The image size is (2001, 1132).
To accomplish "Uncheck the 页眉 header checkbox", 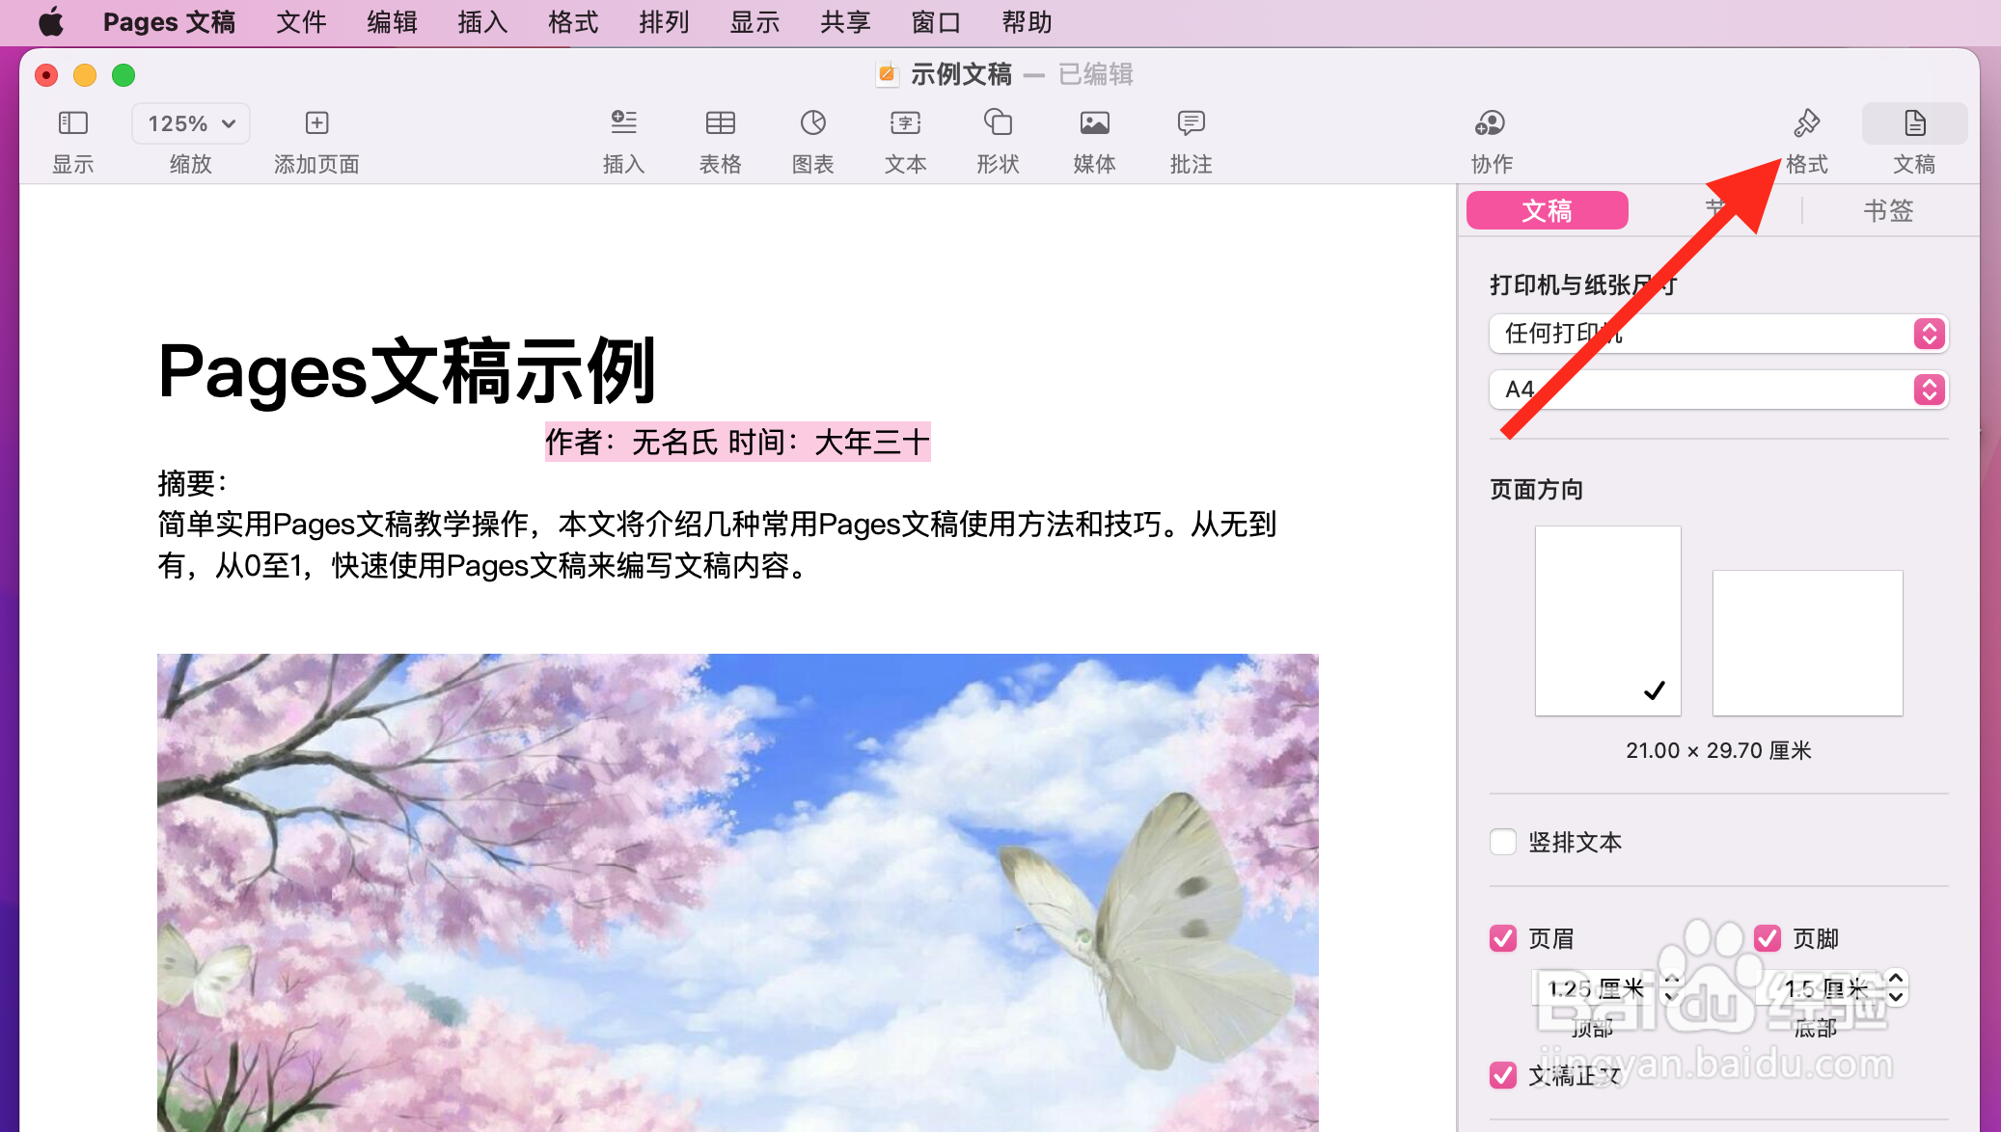I will pos(1503,938).
